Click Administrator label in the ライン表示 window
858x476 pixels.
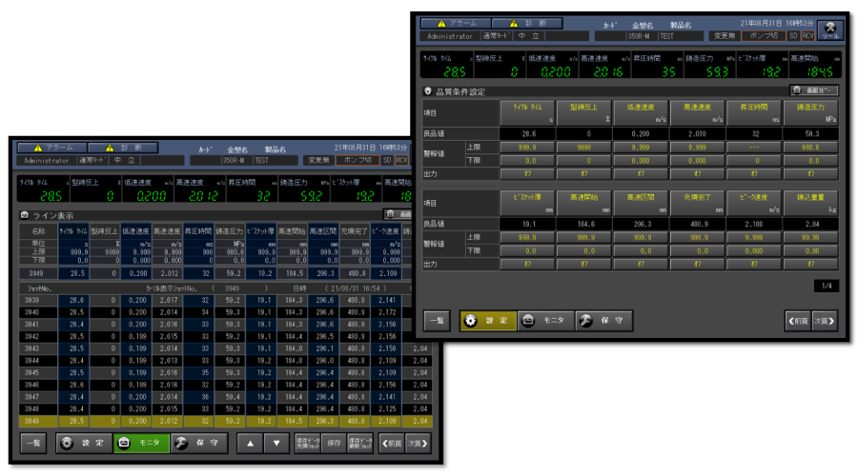[x=46, y=161]
